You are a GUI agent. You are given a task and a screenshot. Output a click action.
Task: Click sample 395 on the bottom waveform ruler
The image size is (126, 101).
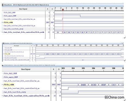coord(83,68)
